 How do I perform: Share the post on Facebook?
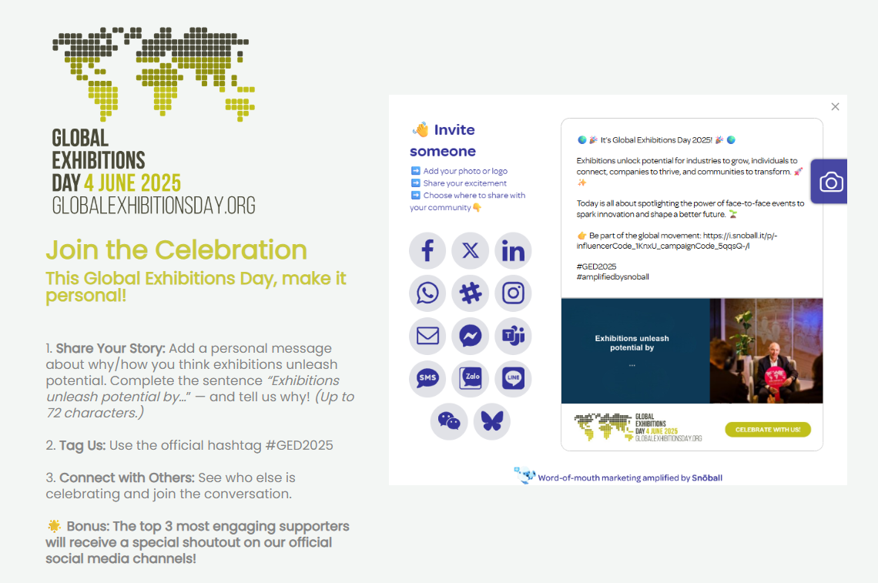click(x=427, y=251)
